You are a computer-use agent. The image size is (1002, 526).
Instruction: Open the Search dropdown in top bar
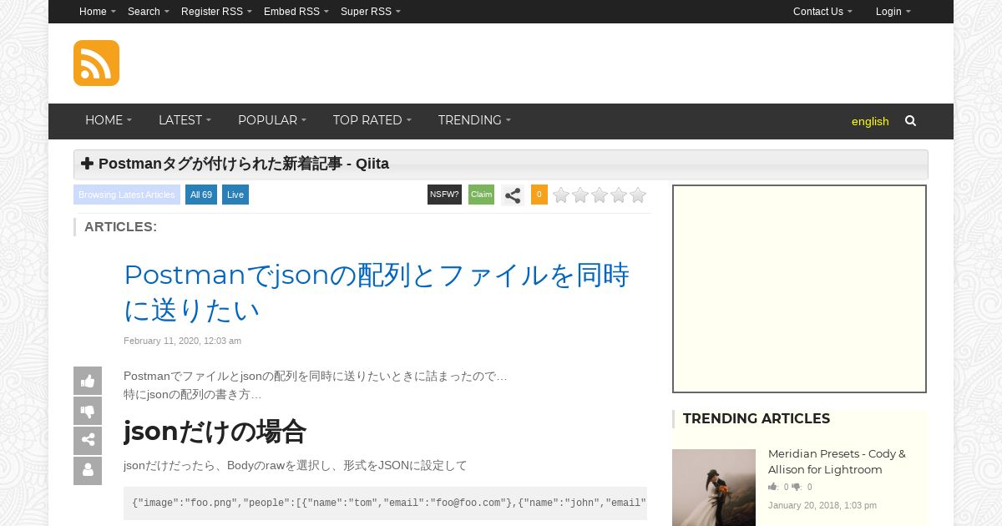click(x=148, y=12)
